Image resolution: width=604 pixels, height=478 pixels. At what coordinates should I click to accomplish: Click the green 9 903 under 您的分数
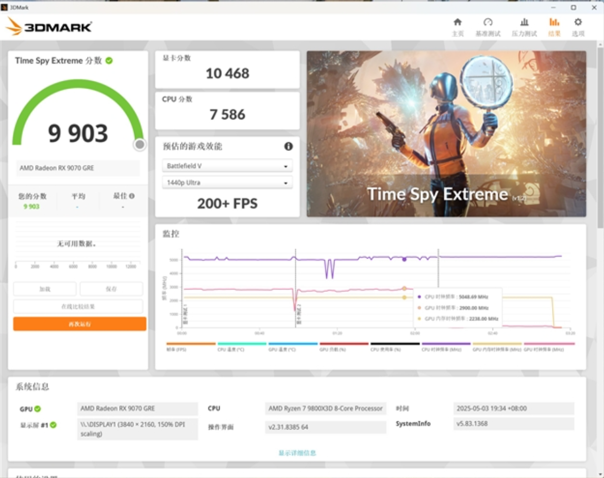point(31,206)
